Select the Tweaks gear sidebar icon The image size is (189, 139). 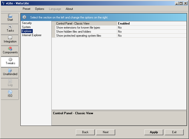click(10, 59)
